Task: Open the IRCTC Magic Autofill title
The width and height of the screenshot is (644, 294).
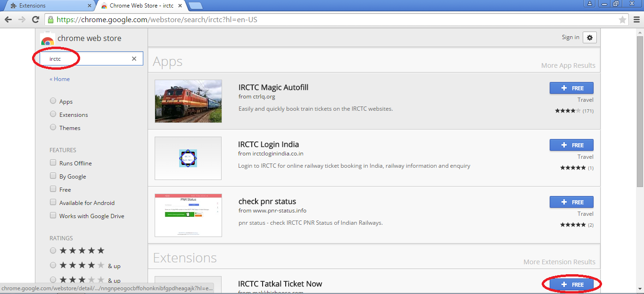Action: 273,88
